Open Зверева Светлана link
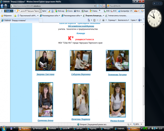The width and height of the screenshot is (164, 131). (x=45, y=74)
